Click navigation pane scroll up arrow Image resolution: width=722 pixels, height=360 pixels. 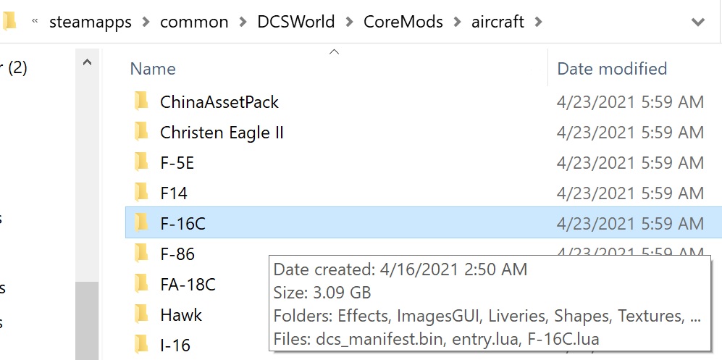pos(87,62)
